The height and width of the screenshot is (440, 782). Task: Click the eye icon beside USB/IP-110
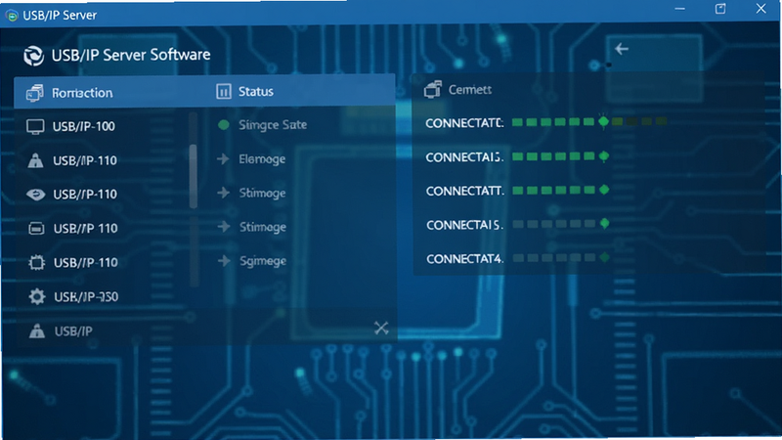[x=35, y=194]
